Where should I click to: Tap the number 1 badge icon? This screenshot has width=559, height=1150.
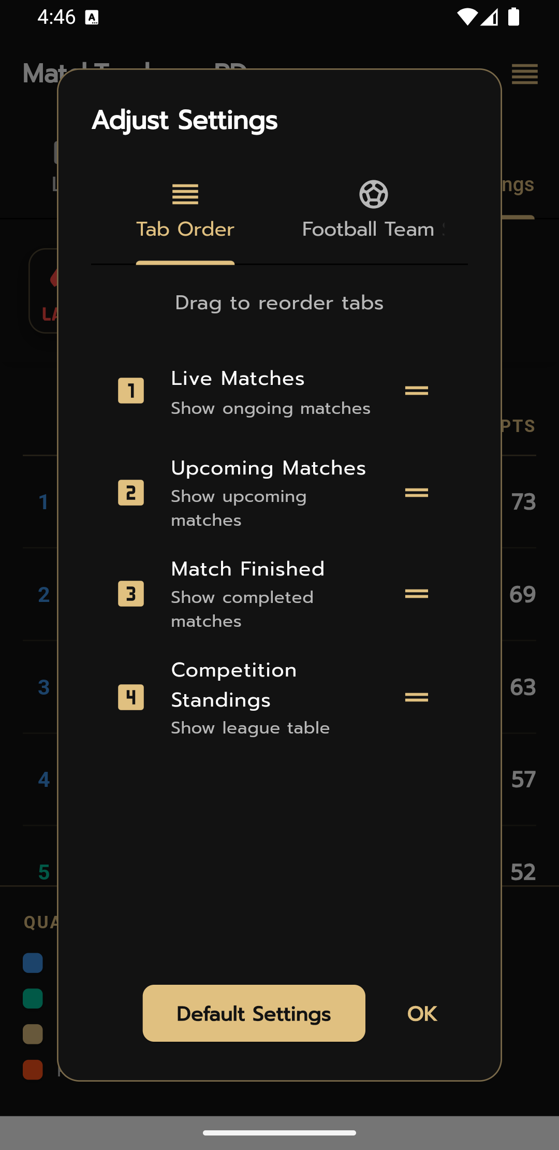tap(131, 391)
